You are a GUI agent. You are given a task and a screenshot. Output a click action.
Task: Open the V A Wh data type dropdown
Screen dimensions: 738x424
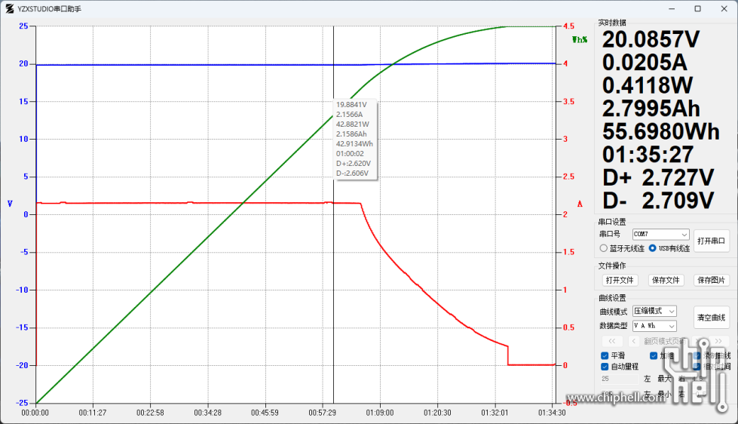tap(649, 326)
